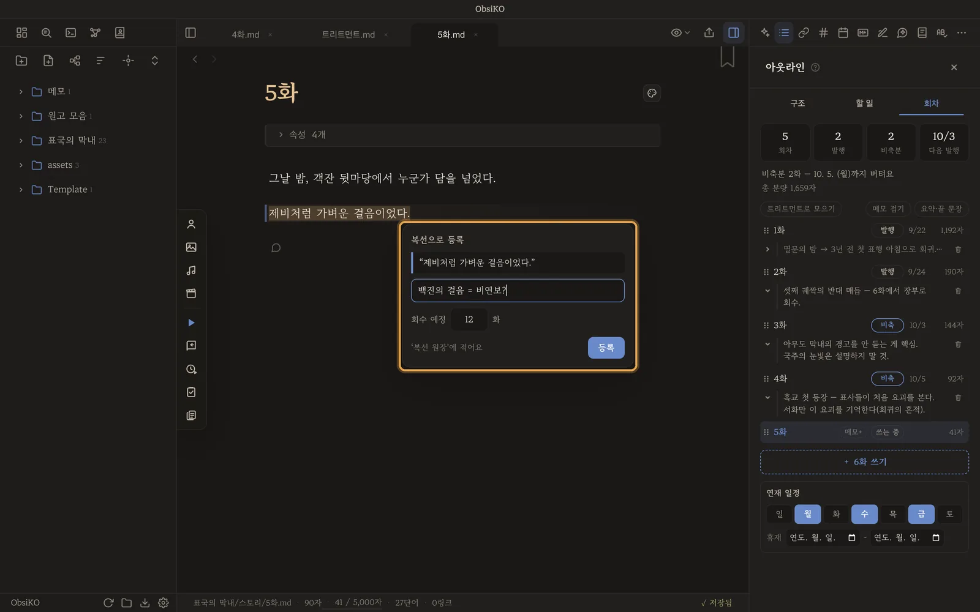
Task: Open the graph view icon in left ribbon
Action: tap(95, 33)
